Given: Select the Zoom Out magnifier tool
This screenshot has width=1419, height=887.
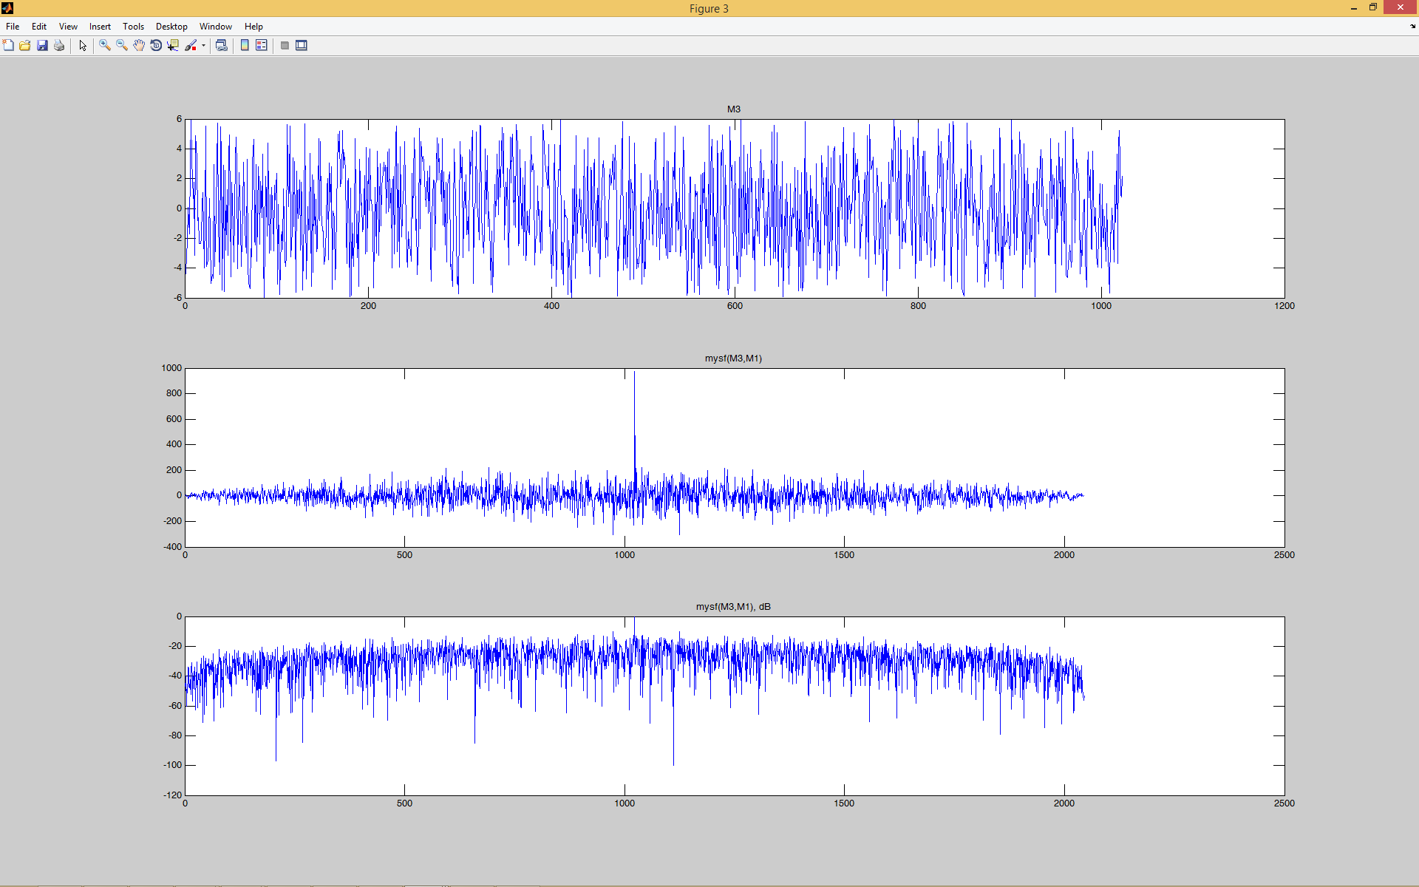Looking at the screenshot, I should 122,46.
